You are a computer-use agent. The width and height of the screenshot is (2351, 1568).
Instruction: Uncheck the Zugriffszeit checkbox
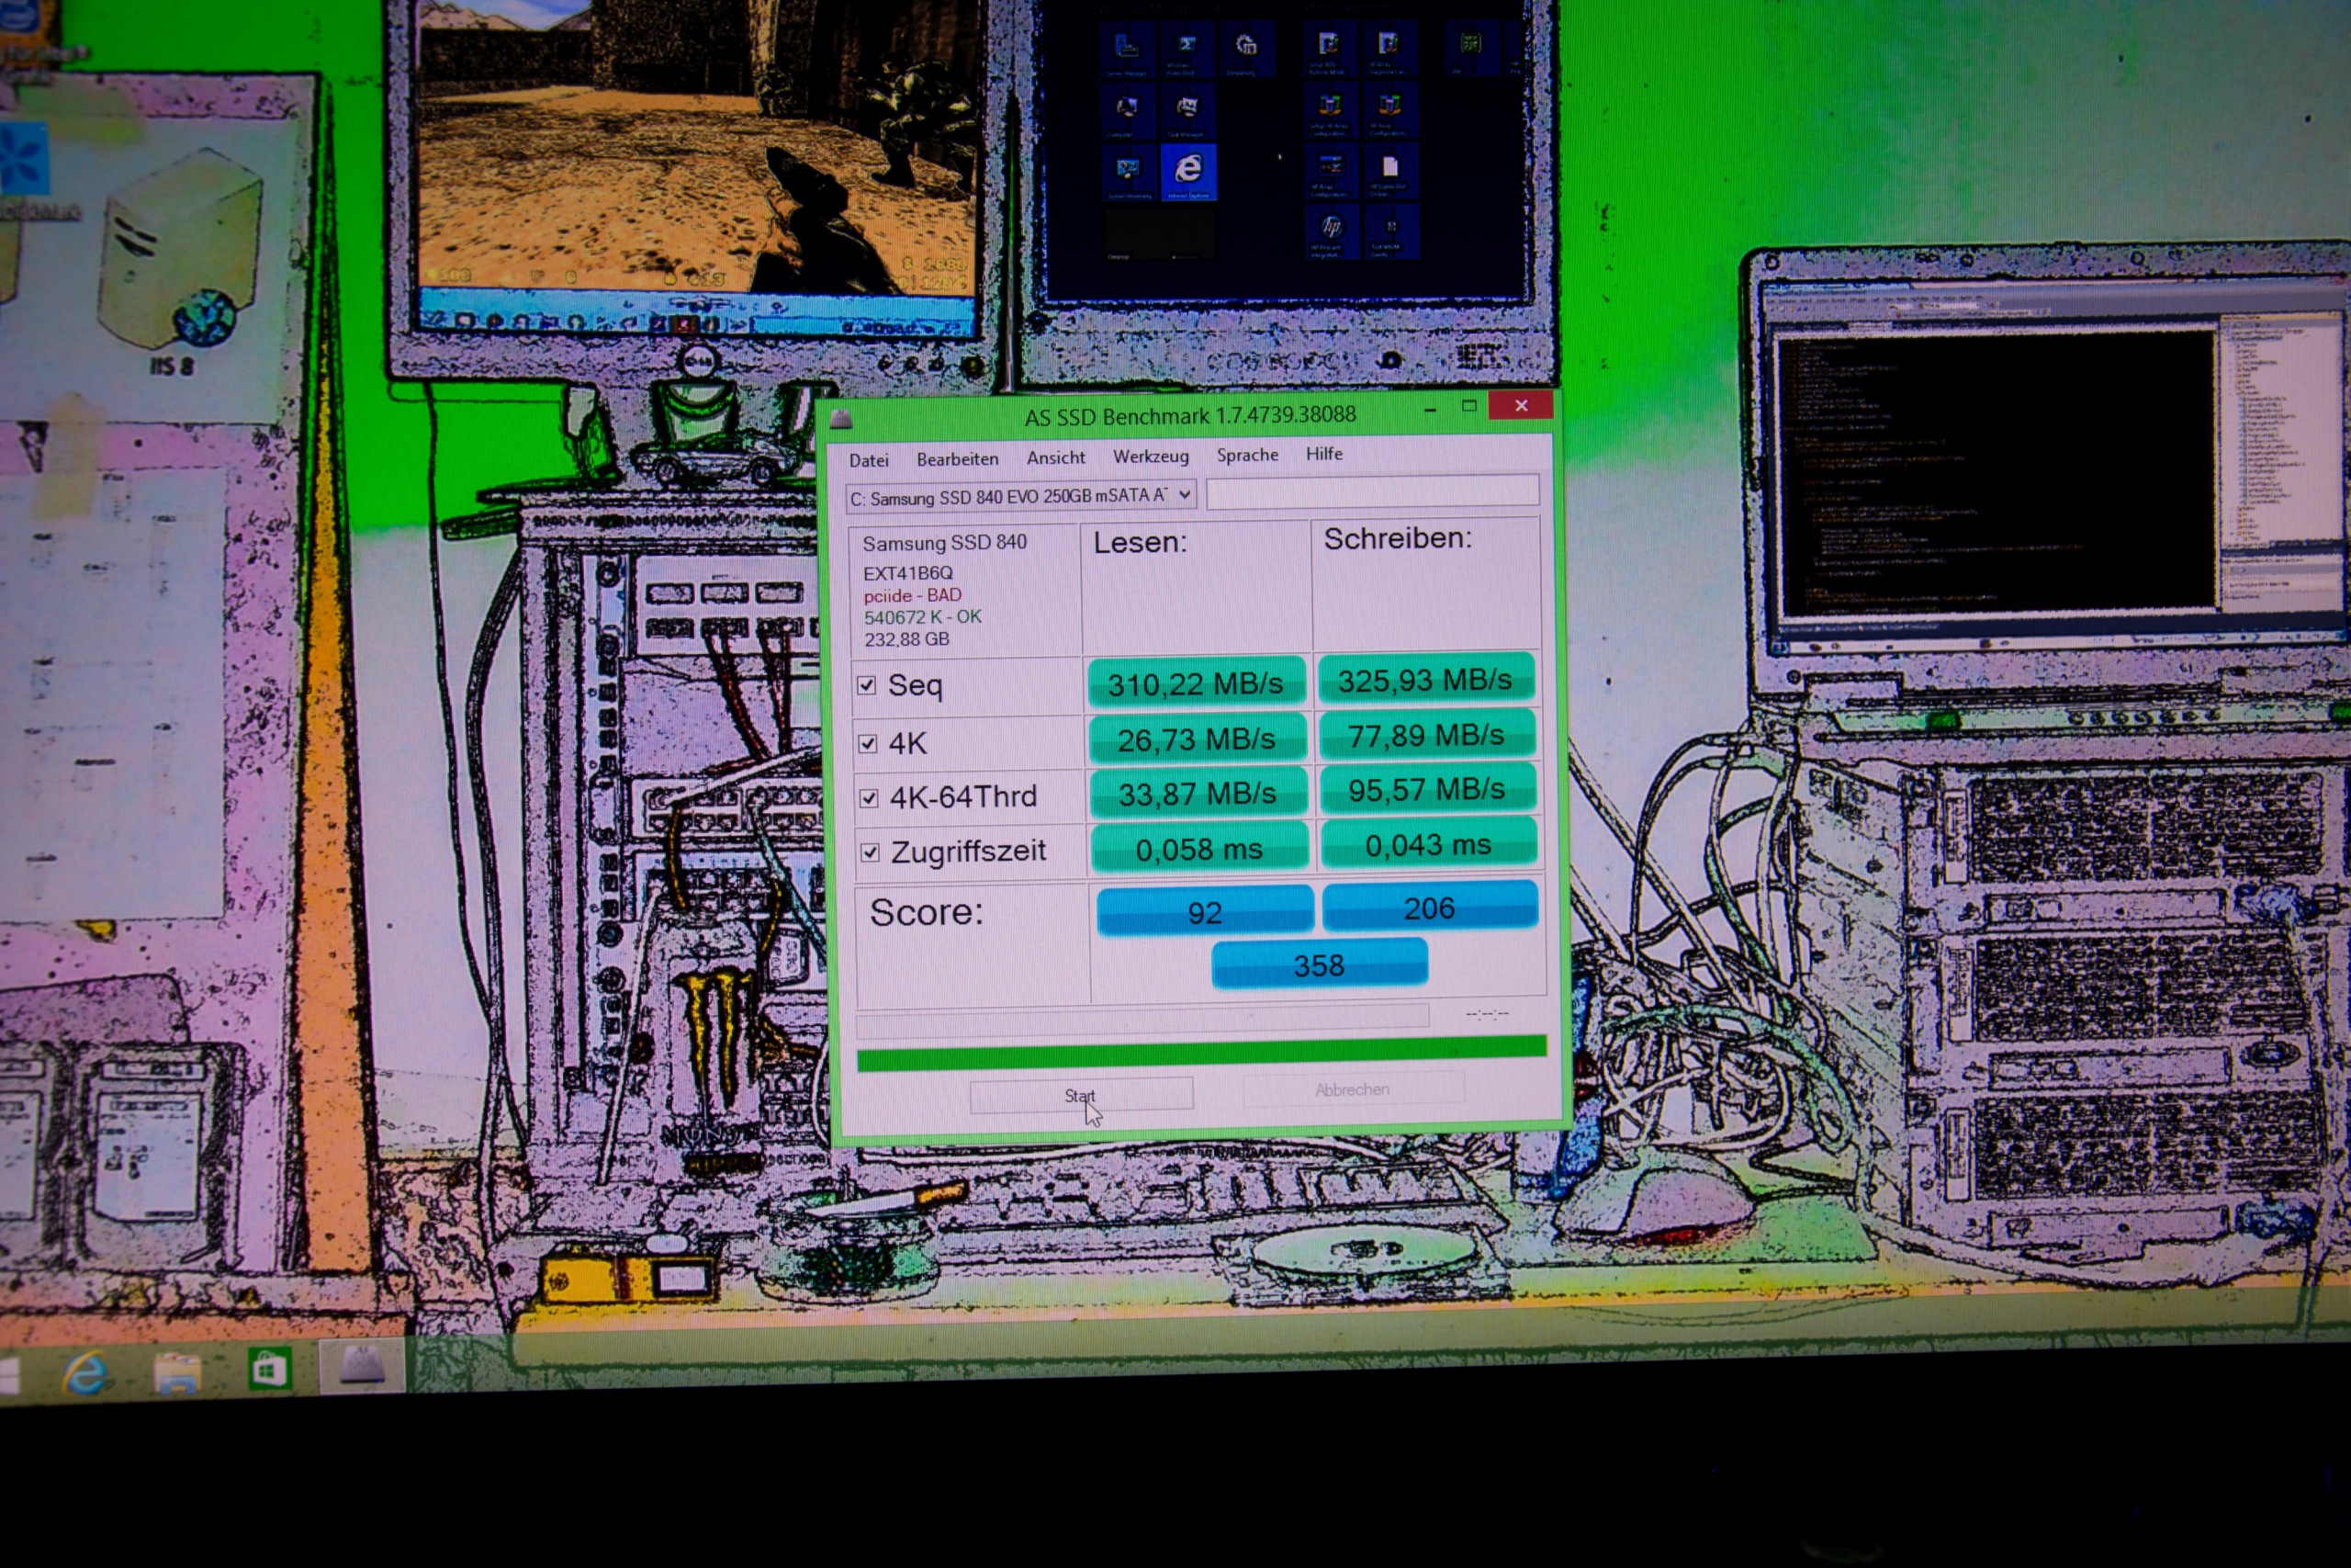coord(870,852)
